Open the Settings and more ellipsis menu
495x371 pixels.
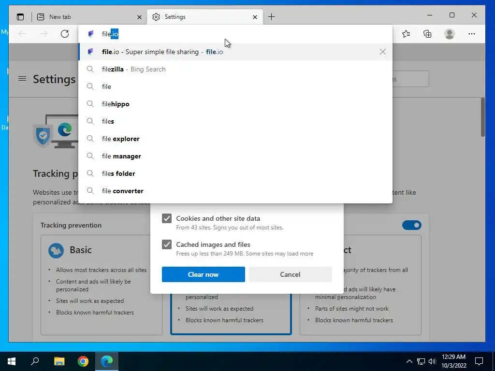(x=472, y=34)
